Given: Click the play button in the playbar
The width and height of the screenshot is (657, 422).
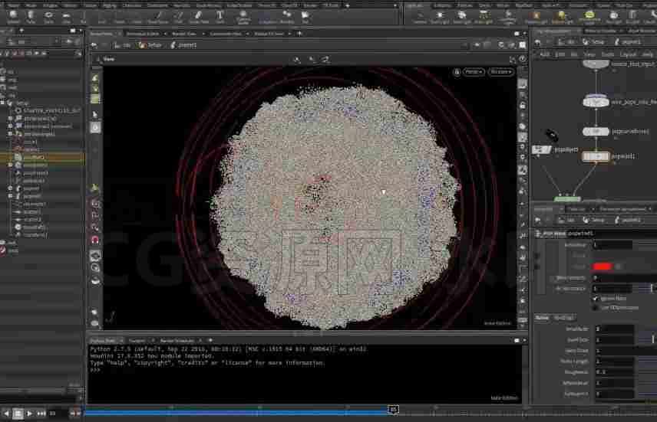Looking at the screenshot, I should 29,414.
